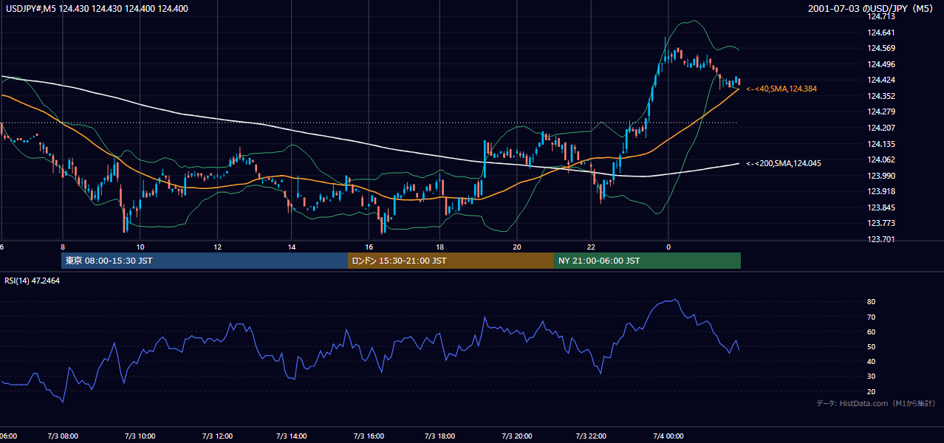
Task: Click the hour 14 label under the price chart
Action: click(x=293, y=247)
